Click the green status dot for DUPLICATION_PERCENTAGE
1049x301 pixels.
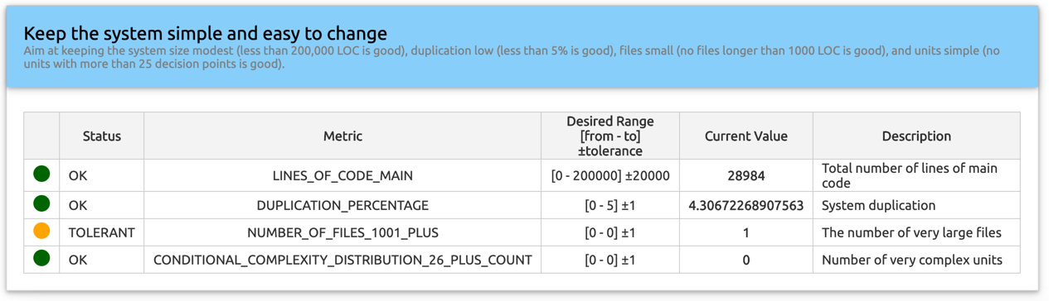pyautogui.click(x=41, y=204)
